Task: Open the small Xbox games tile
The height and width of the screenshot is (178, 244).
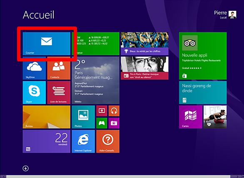Action: [102, 123]
